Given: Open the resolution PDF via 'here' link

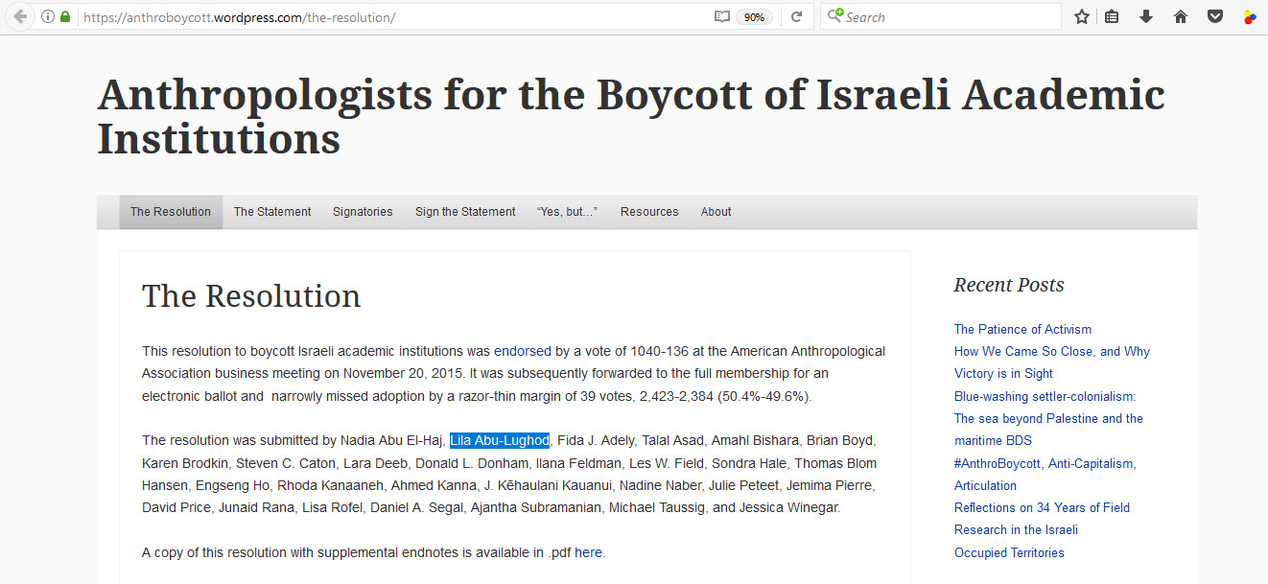Looking at the screenshot, I should [x=588, y=551].
